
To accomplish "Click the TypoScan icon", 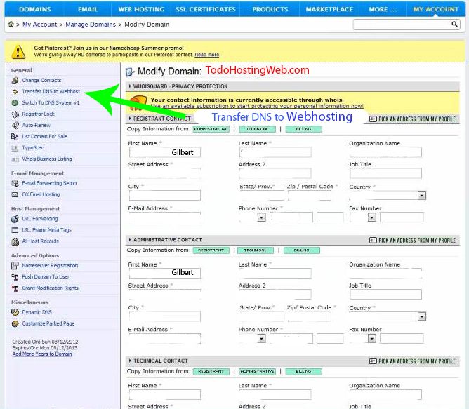I will 15,148.
